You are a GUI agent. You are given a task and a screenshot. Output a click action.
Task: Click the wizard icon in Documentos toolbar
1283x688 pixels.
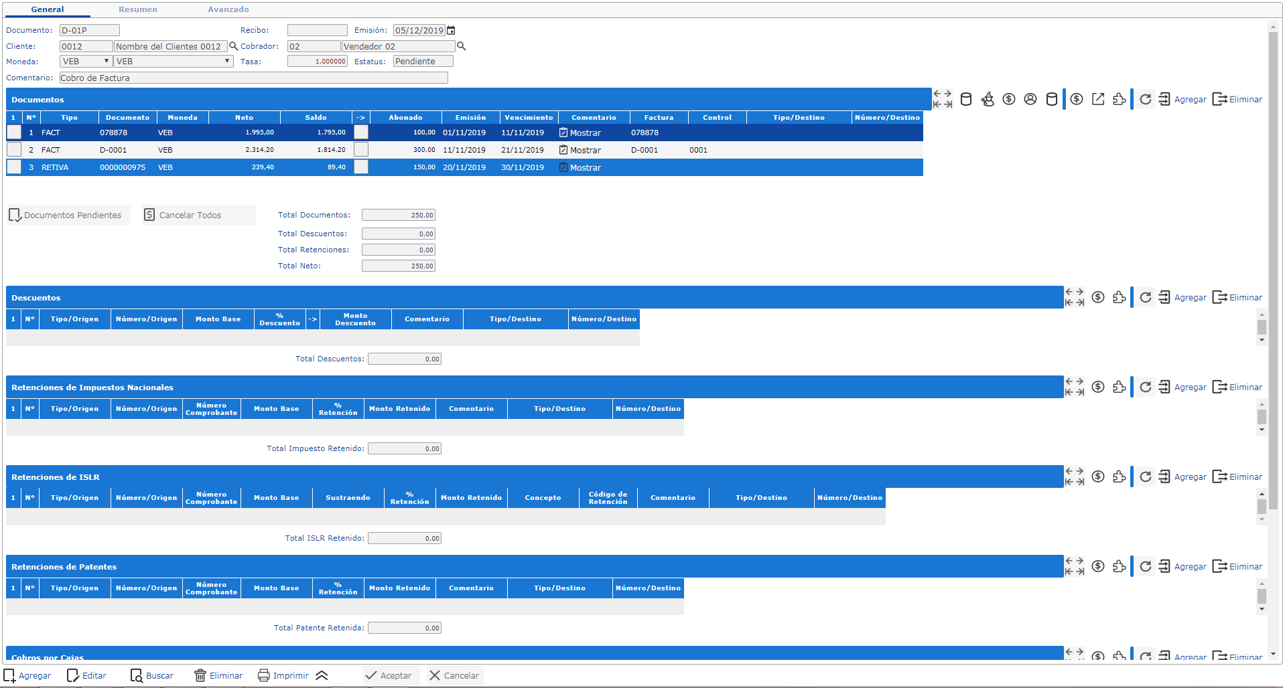tap(988, 100)
